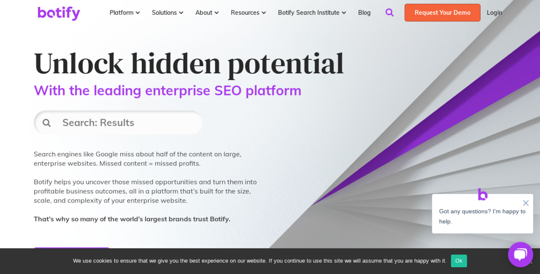Viewport: 540px width, 274px height.
Task: Click the purple Botify 'b' icon above chat message
Action: click(x=482, y=195)
